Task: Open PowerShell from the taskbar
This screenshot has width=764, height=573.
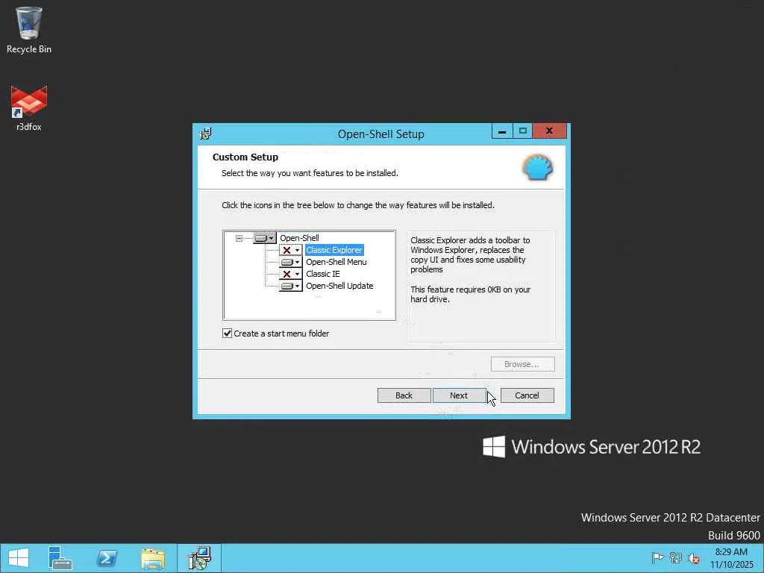Action: pos(107,558)
